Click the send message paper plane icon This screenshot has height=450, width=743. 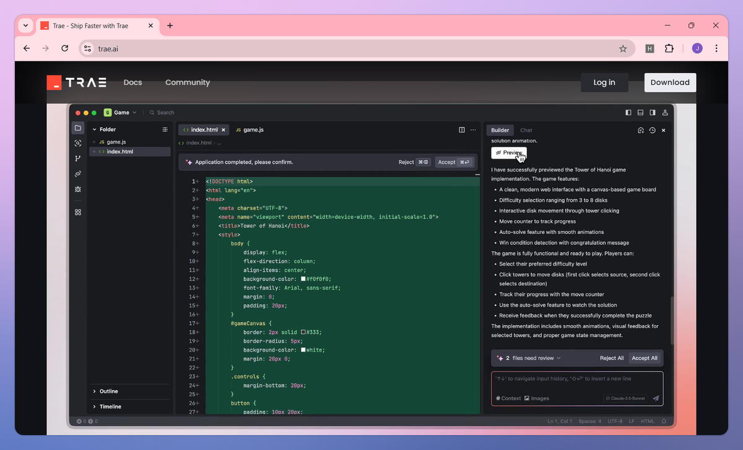(656, 399)
